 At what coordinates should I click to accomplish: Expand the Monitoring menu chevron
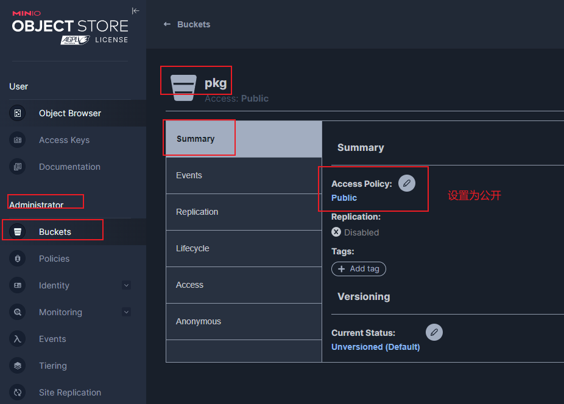(126, 312)
